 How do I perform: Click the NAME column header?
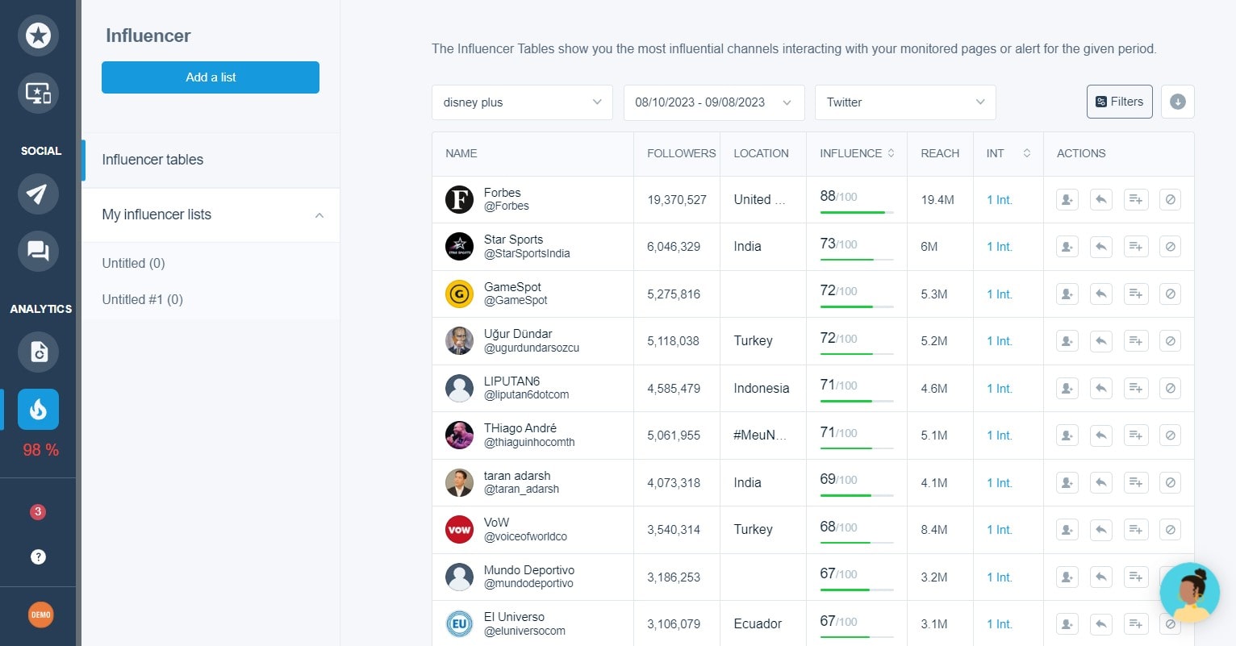tap(461, 153)
